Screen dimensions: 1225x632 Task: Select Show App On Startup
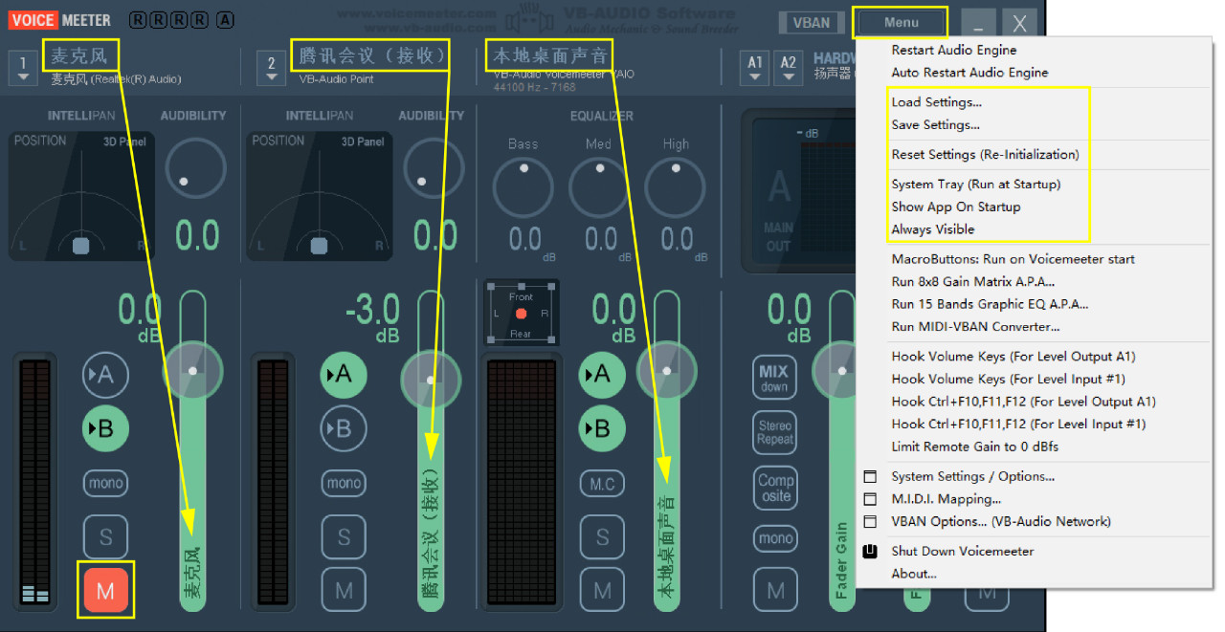[x=956, y=207]
